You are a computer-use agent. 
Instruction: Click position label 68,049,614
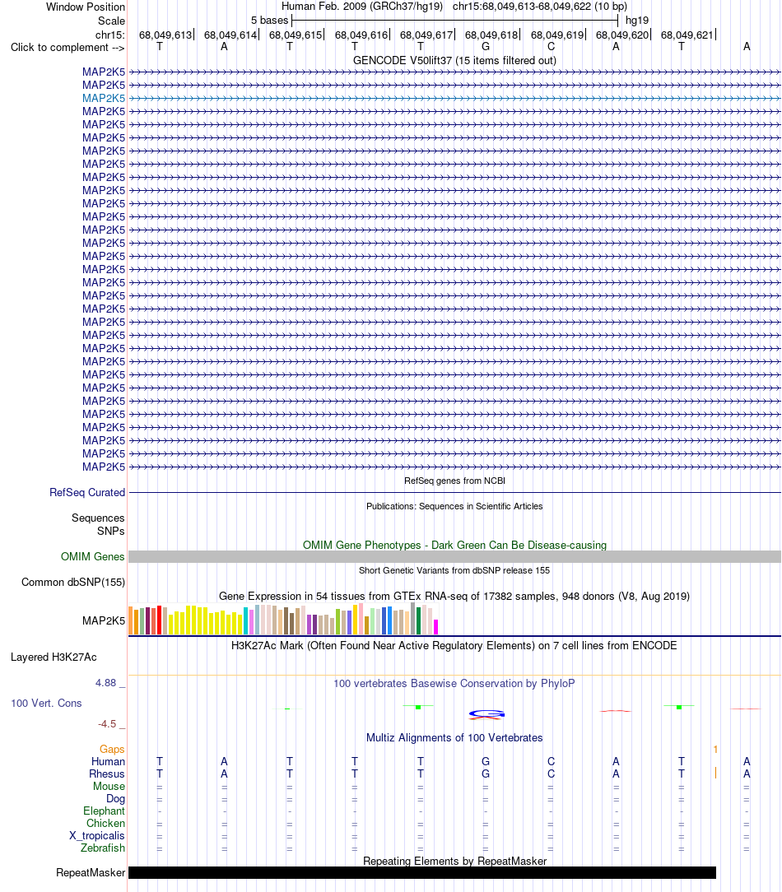tap(230, 35)
